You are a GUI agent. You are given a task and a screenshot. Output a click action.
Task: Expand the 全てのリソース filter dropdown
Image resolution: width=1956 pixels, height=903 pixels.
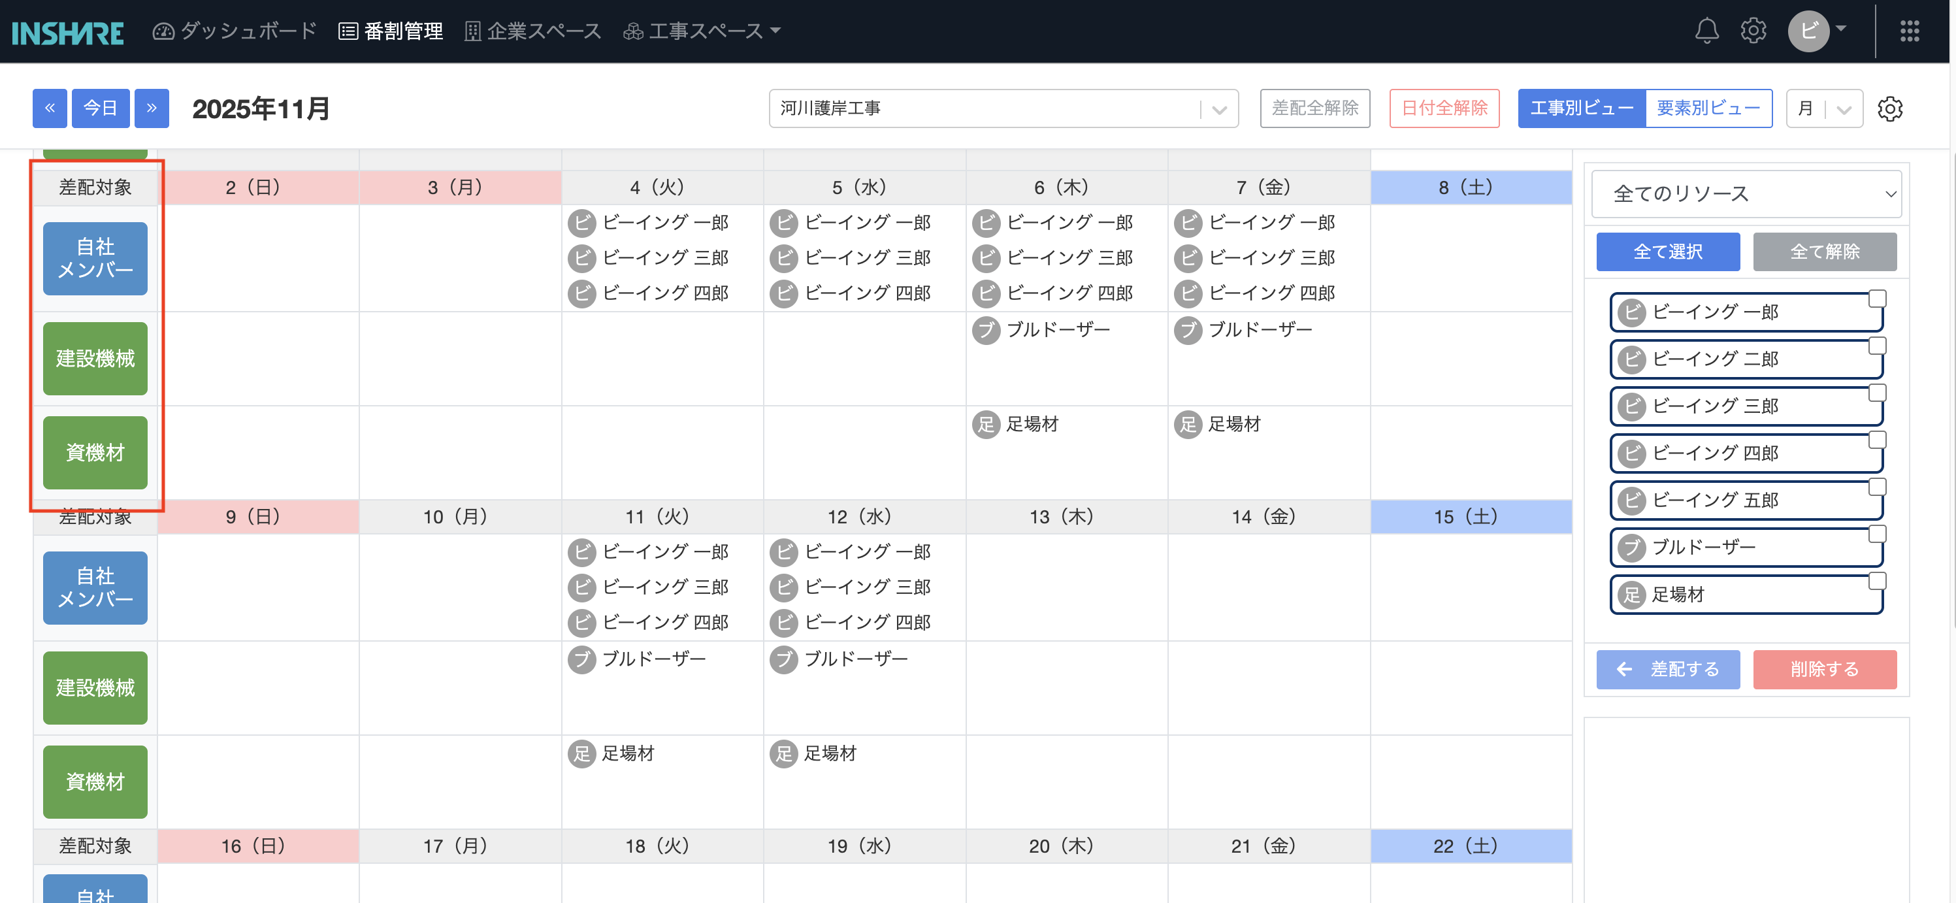1746,195
